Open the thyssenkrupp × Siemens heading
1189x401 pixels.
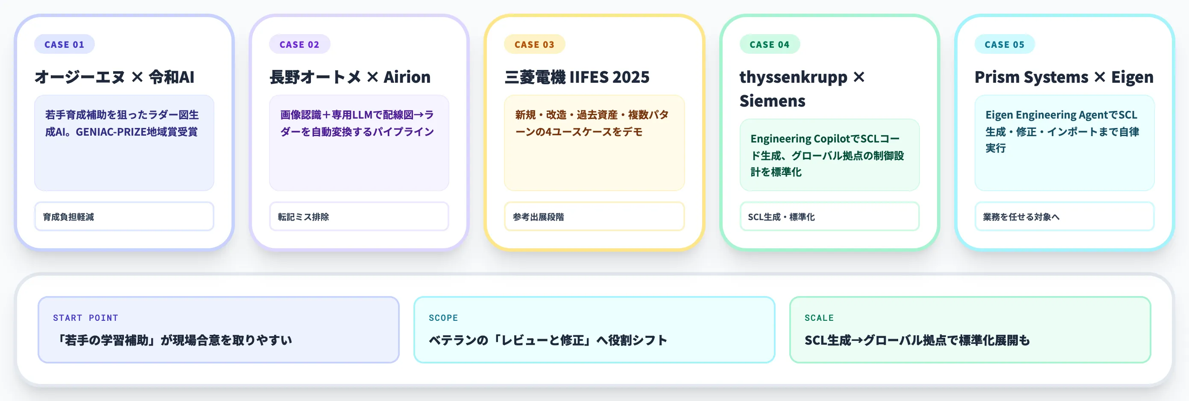point(802,88)
